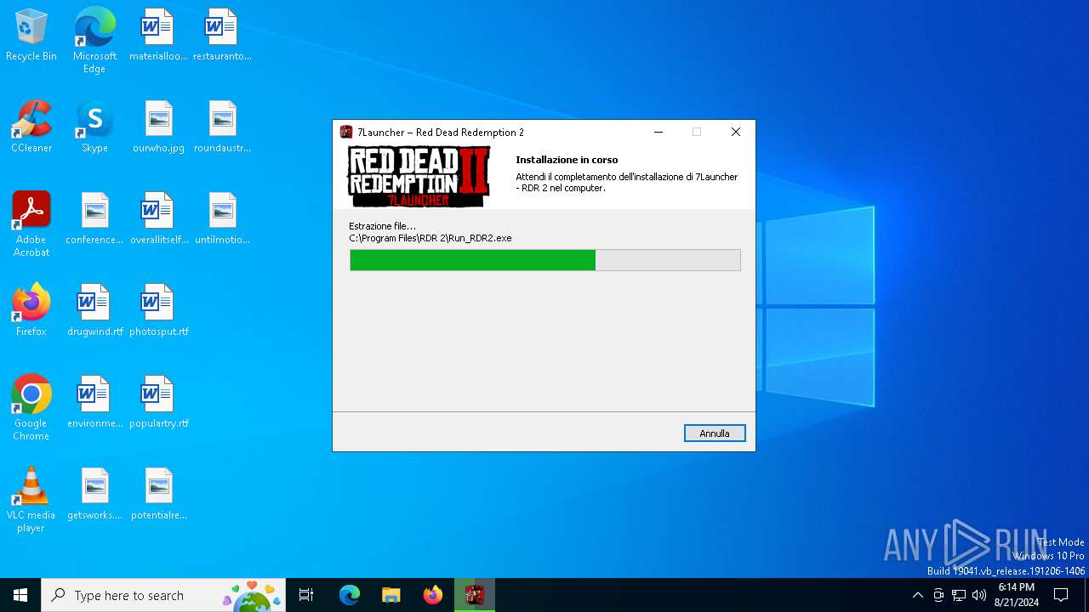Open the Google Chrome desktop shortcut
This screenshot has height=612, width=1089.
(31, 409)
